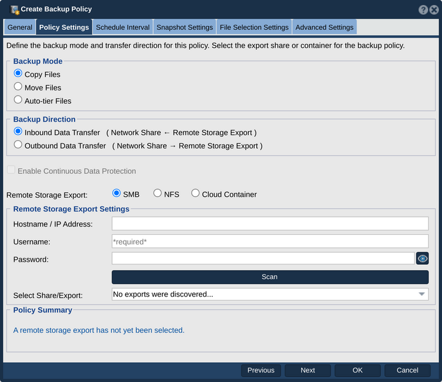Select the Policy Settings tab
This screenshot has width=442, height=382.
coord(64,27)
